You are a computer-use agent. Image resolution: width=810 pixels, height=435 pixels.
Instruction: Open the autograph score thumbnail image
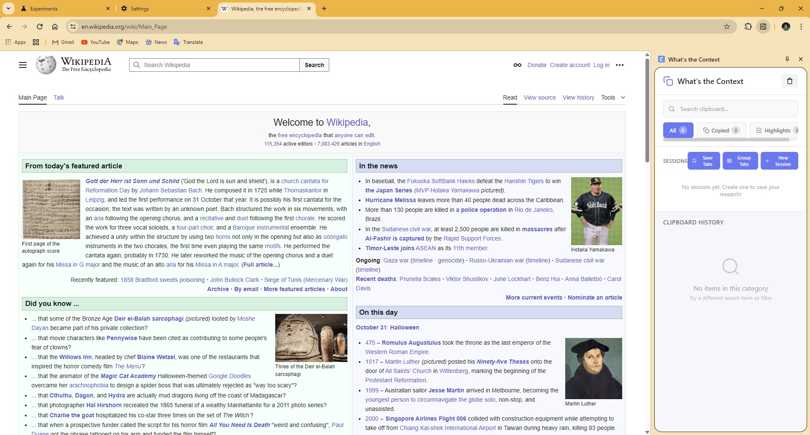click(51, 209)
